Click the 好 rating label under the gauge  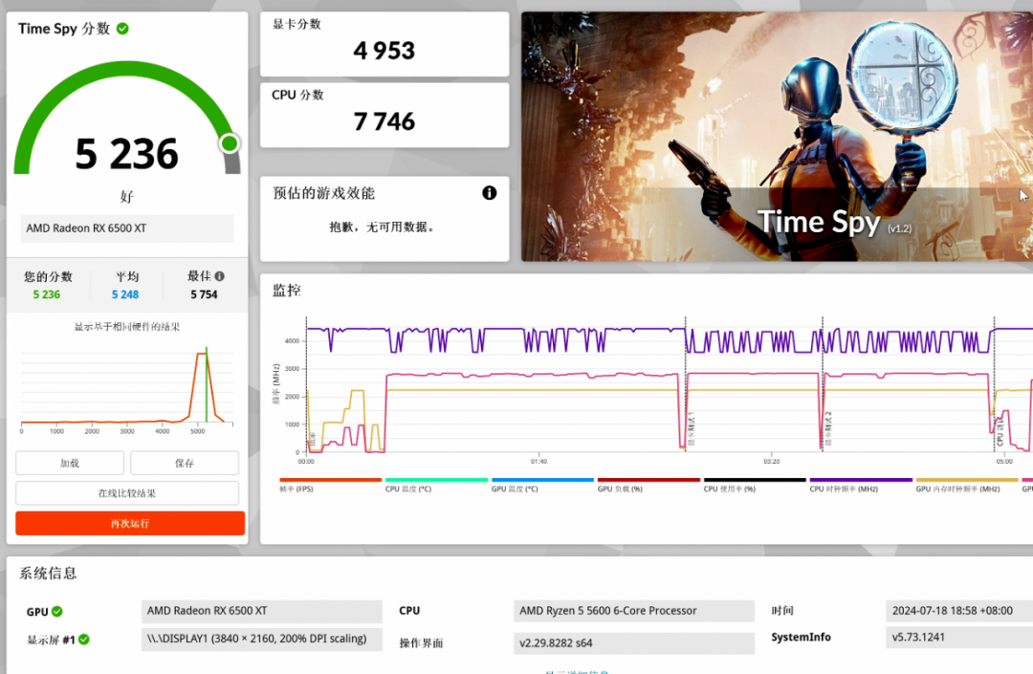point(127,196)
